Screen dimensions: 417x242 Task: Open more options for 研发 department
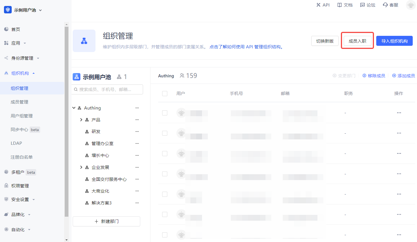[x=137, y=132]
